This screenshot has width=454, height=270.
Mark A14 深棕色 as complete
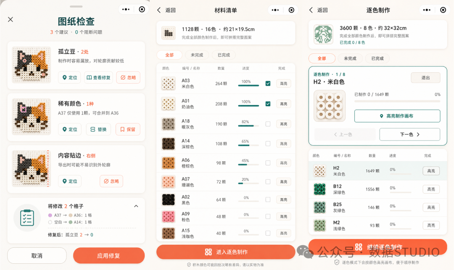coord(268,144)
